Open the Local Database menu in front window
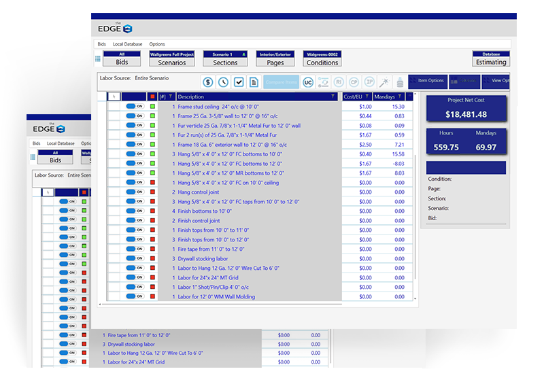This screenshot has height=382, width=544. tap(127, 44)
